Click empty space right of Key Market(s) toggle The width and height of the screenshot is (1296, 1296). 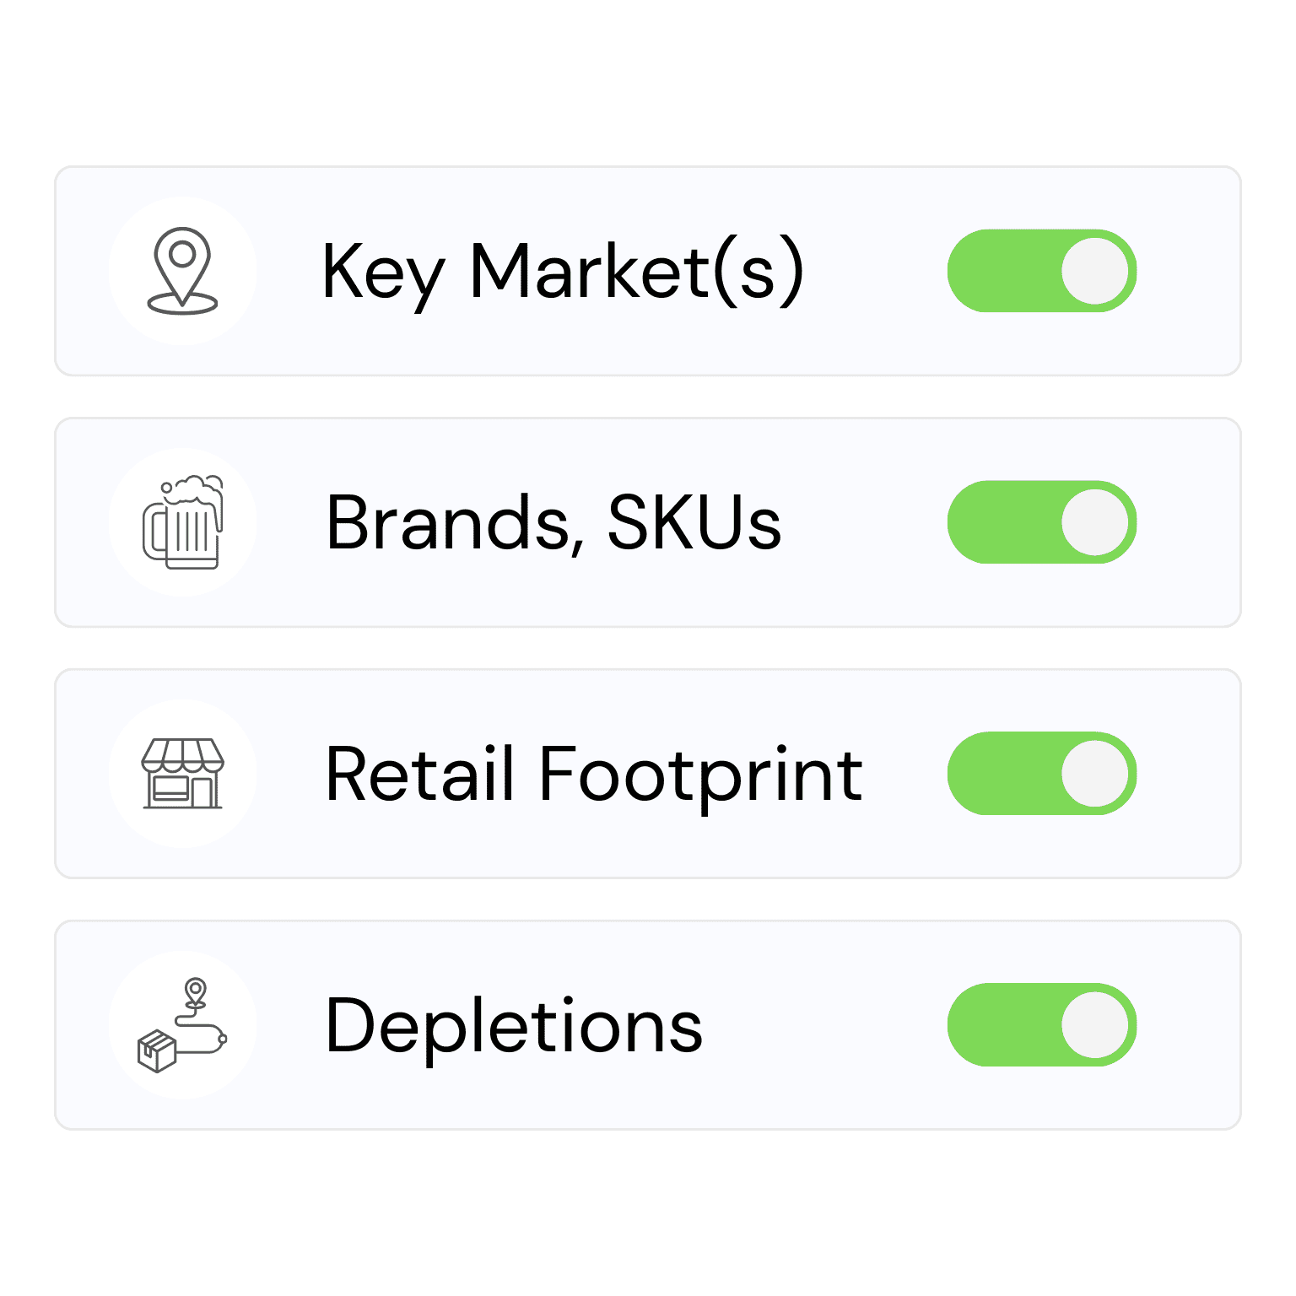pyautogui.click(x=1188, y=271)
